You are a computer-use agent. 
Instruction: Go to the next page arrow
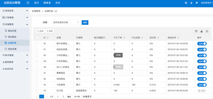point(47,97)
